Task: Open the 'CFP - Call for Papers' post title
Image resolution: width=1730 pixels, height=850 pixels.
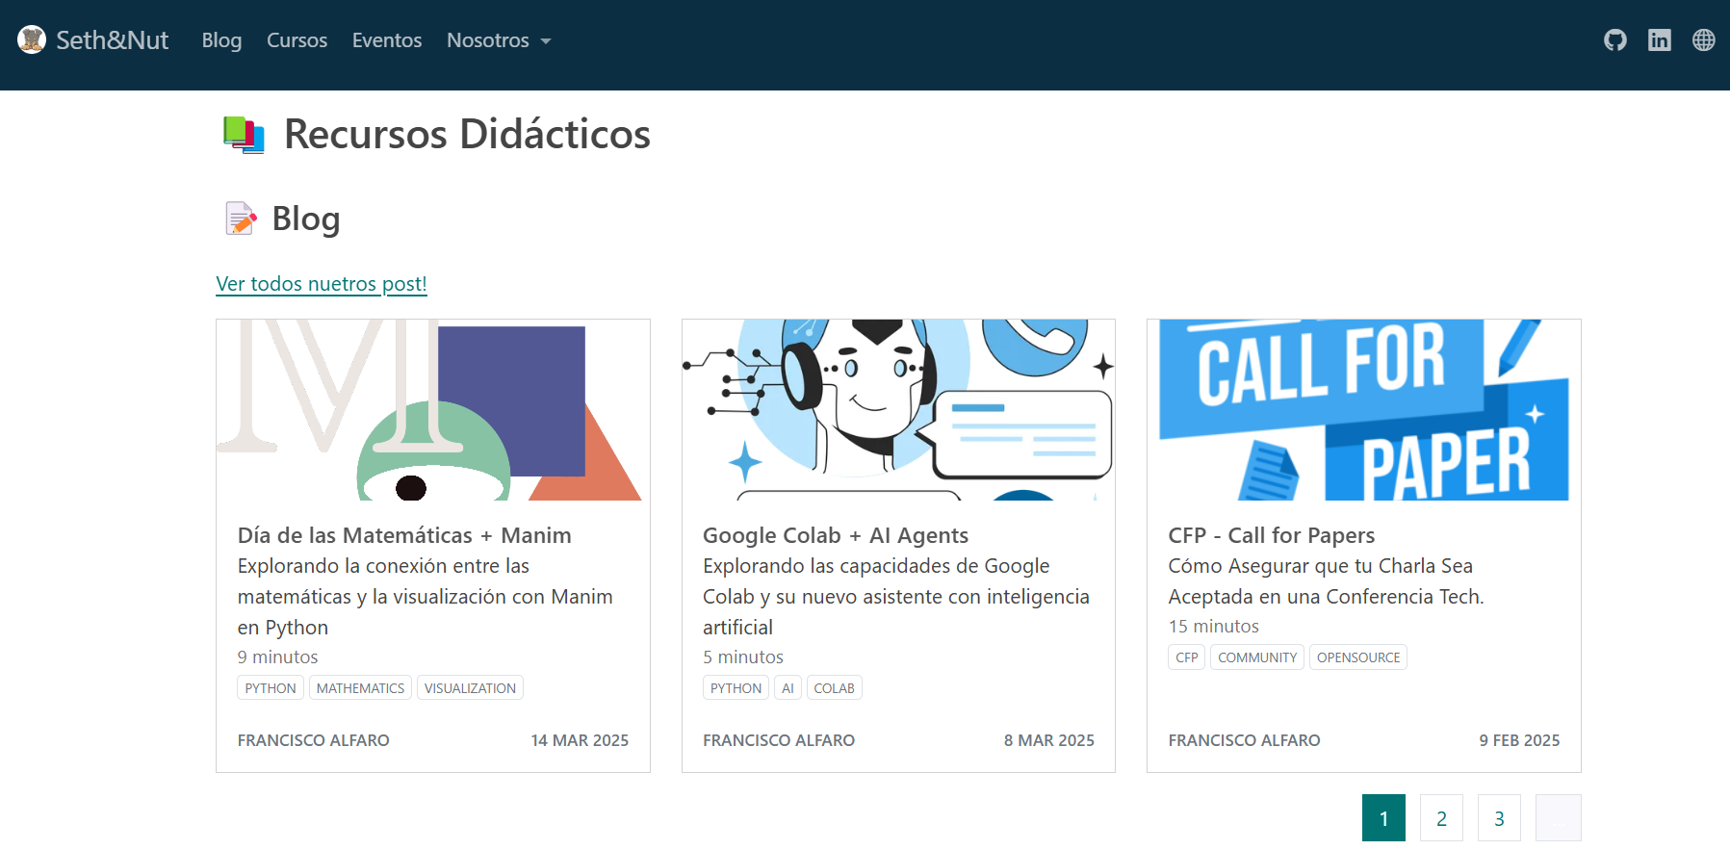Action: point(1271,535)
